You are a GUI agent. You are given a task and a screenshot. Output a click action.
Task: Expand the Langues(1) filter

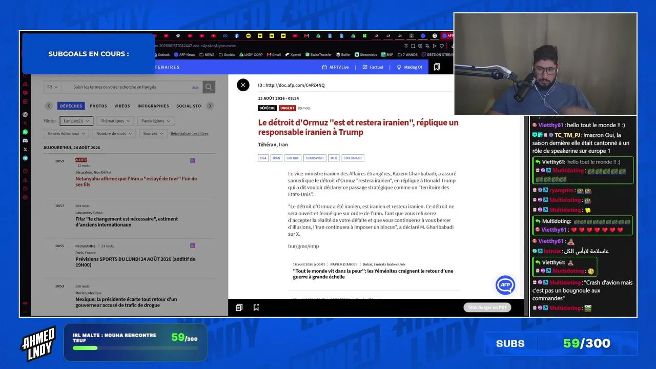(x=76, y=121)
